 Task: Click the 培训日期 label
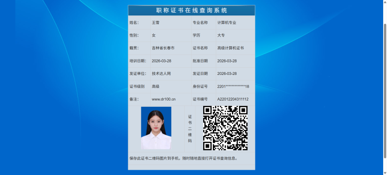click(x=138, y=61)
